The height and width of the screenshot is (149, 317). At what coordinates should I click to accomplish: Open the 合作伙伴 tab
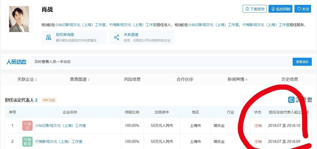[185, 79]
